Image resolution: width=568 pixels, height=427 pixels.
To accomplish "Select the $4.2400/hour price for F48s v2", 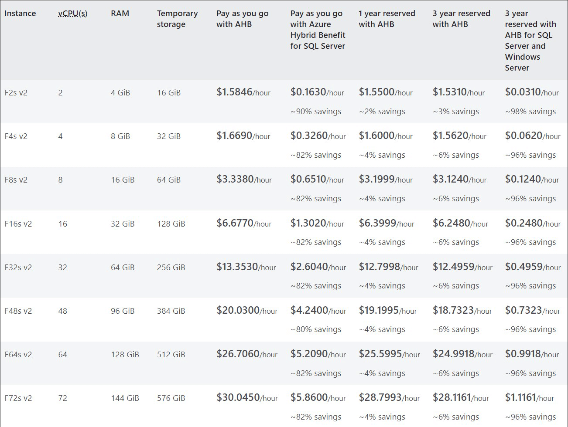I will pos(318,311).
